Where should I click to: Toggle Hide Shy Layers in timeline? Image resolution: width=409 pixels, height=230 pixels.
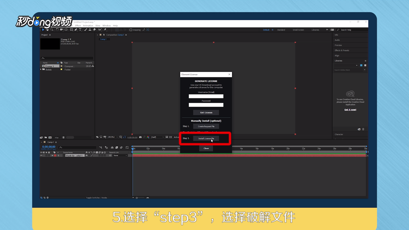point(112,148)
